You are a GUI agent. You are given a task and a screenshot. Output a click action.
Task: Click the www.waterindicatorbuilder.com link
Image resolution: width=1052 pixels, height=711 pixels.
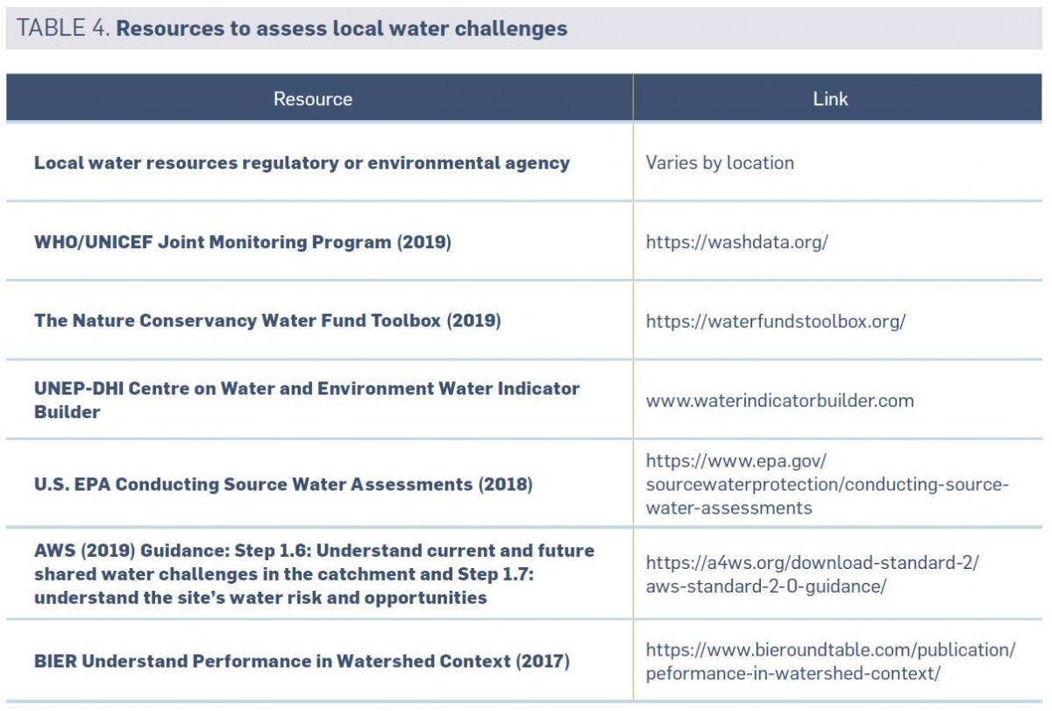(779, 401)
